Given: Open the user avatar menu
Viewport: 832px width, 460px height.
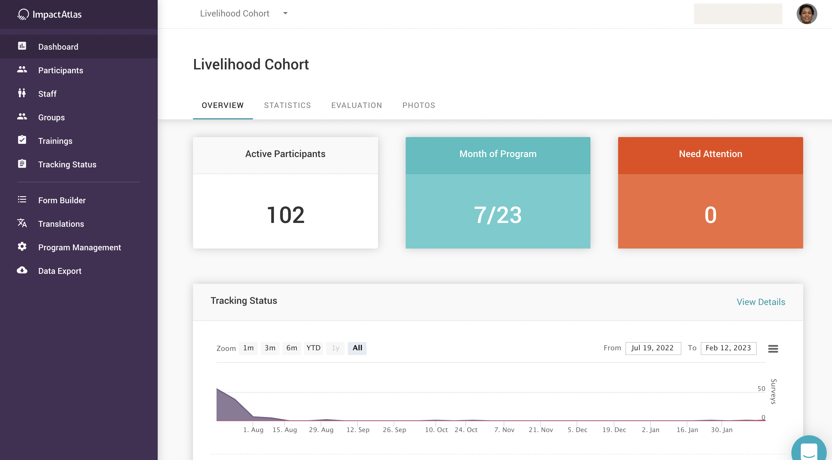Looking at the screenshot, I should click(806, 14).
